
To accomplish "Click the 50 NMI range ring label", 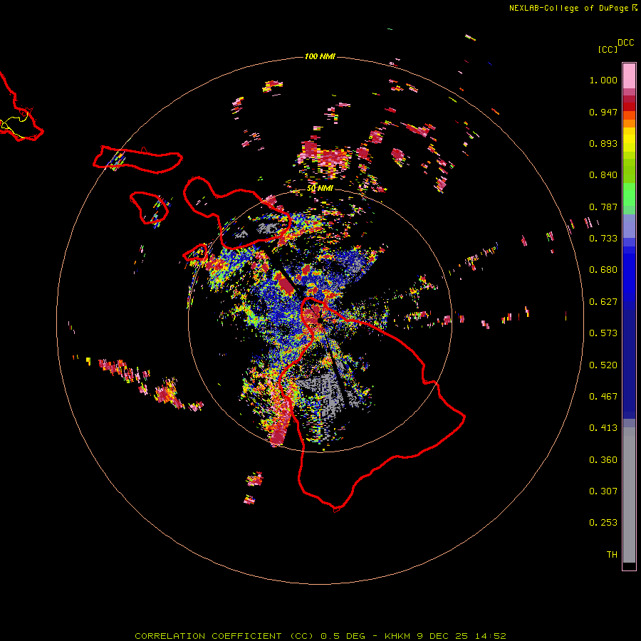I will (320, 188).
